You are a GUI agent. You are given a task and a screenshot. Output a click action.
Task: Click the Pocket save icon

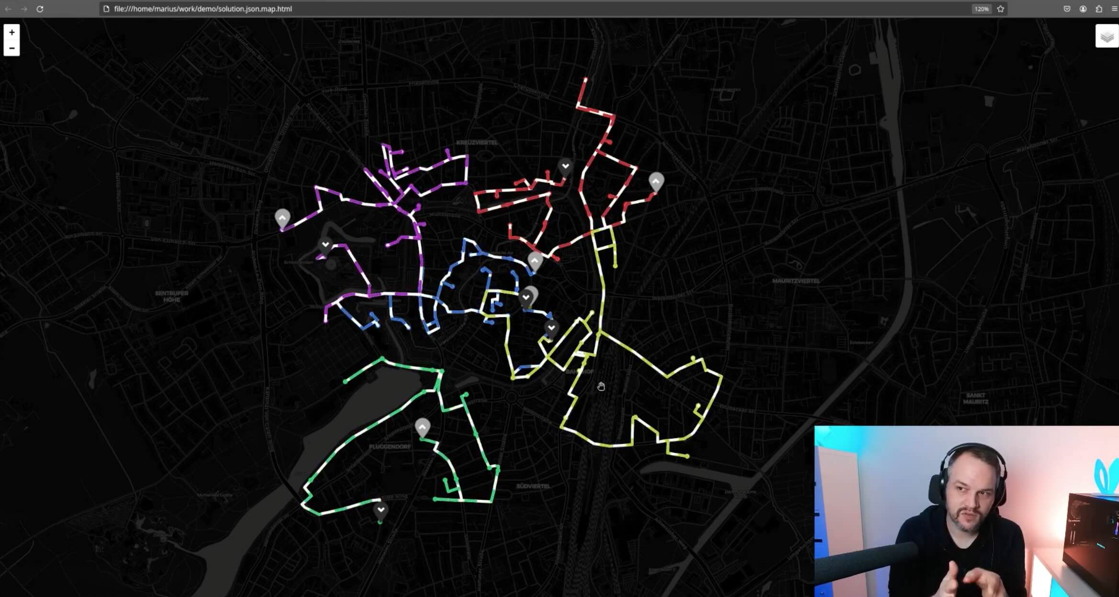pos(1067,9)
